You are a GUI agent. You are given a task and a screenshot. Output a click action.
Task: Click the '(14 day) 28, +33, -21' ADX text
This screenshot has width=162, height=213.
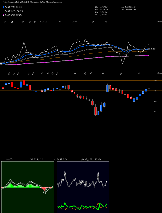pyautogui.click(x=91, y=159)
